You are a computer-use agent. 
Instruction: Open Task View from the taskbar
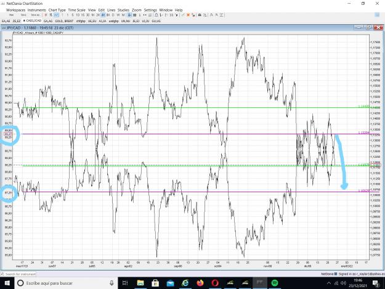(125, 283)
